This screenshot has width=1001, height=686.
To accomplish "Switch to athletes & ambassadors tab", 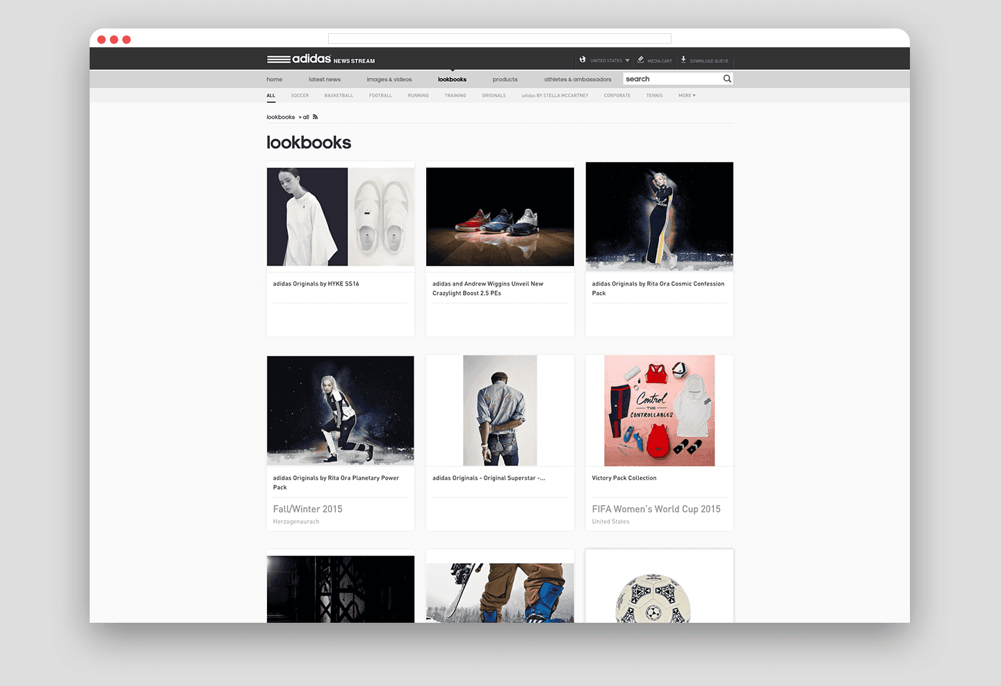I will (578, 80).
